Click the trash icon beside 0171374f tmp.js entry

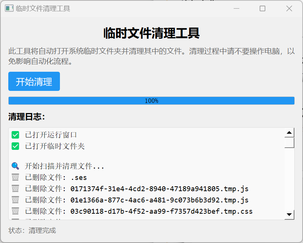[15, 189]
